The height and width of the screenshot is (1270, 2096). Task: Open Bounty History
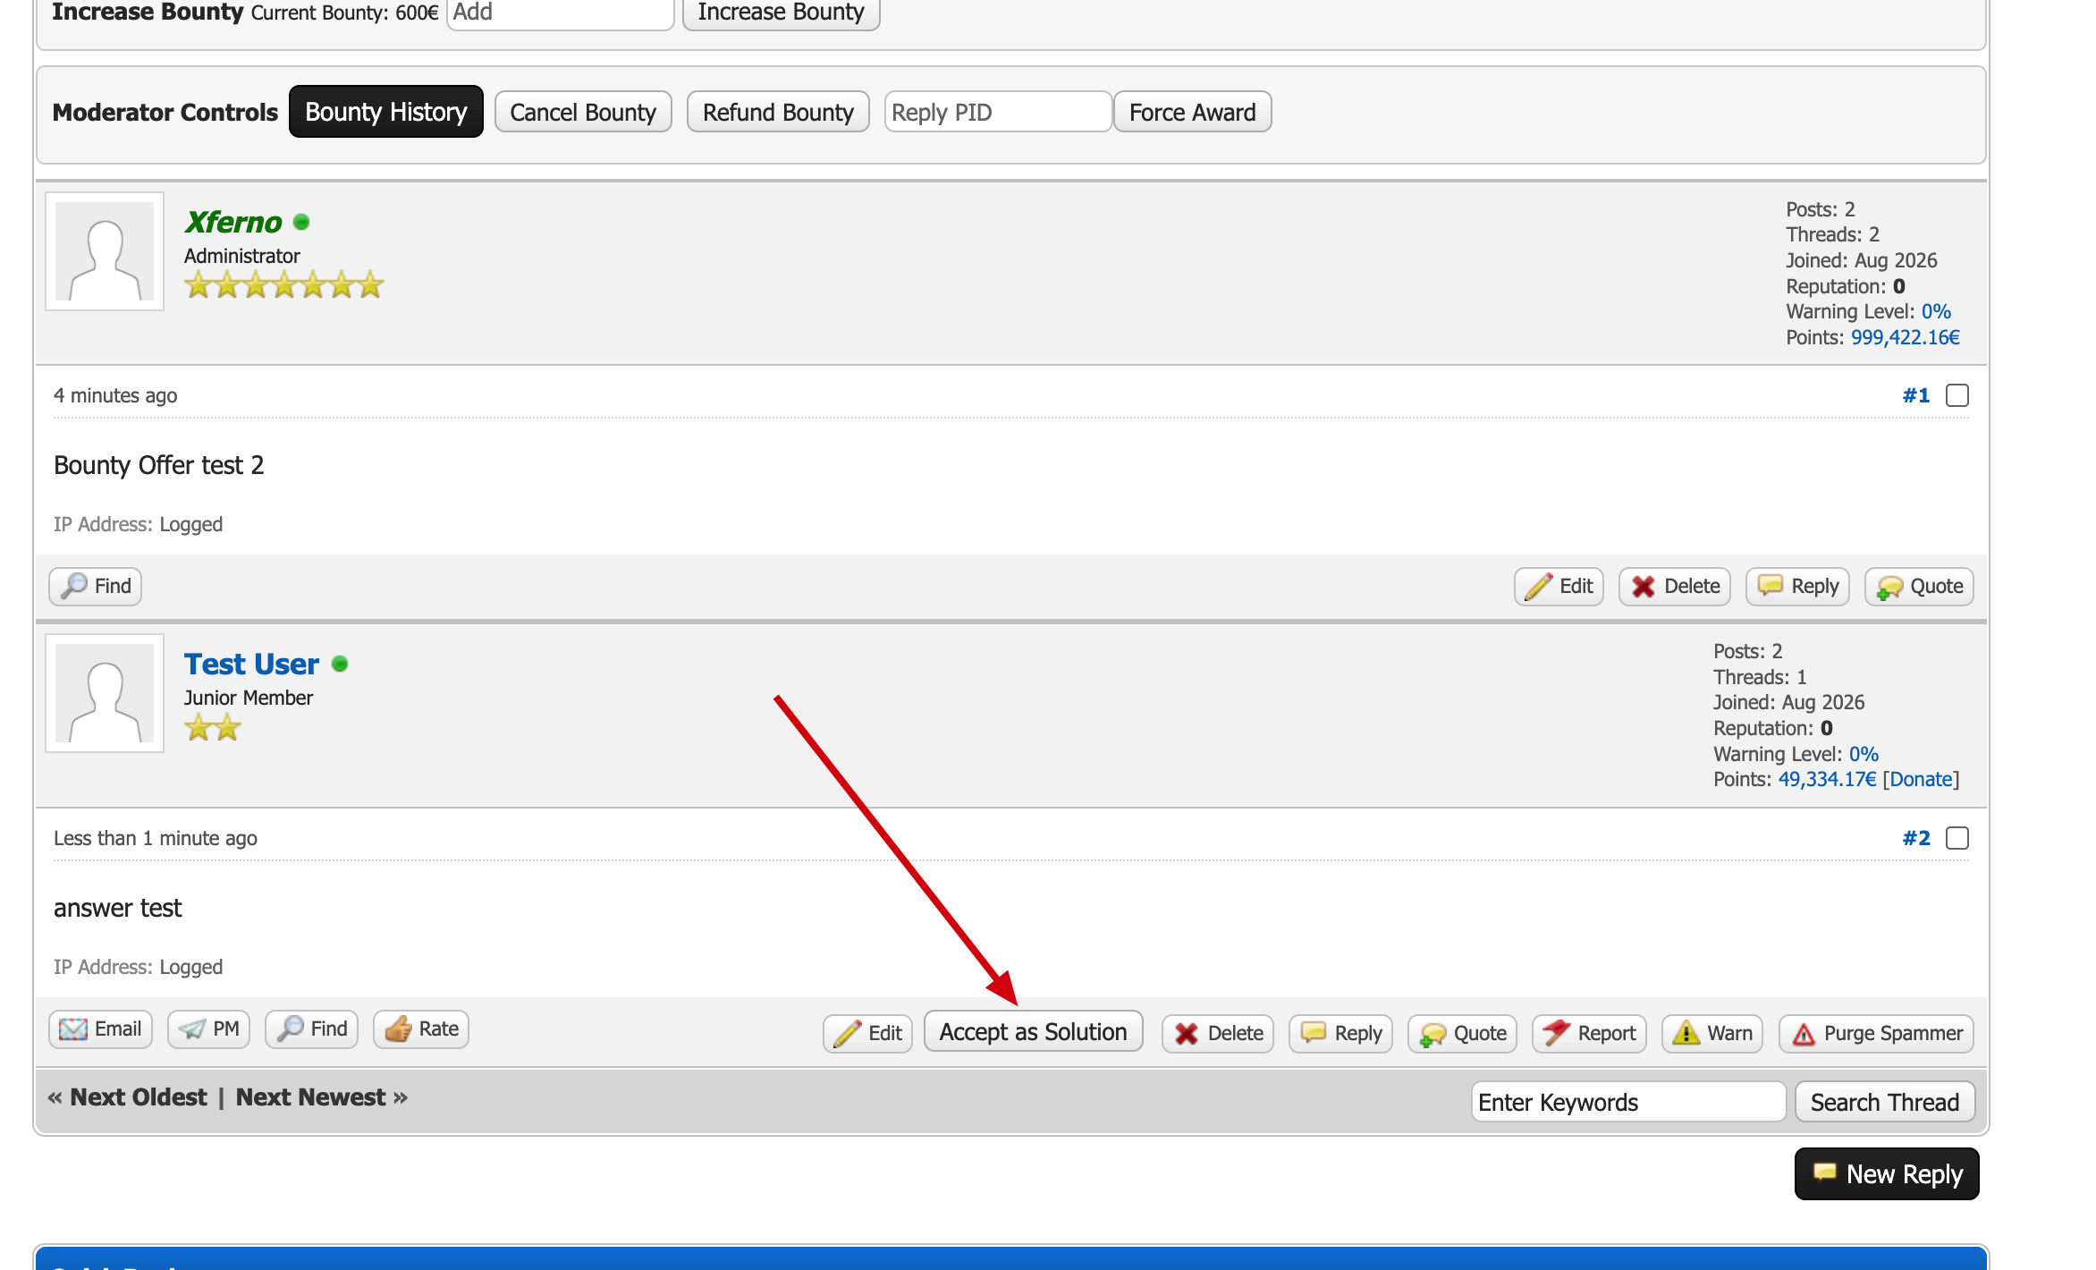386,112
